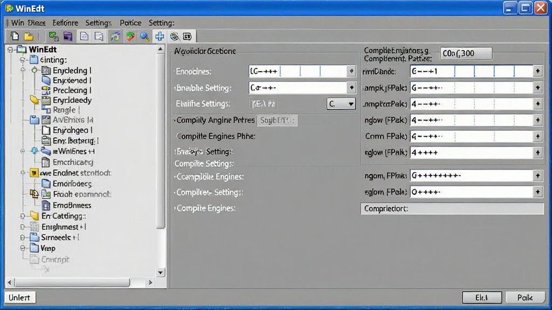Click the icon beside 'Enyclednng' tree row
This screenshot has height=310, width=552.
coord(46,71)
